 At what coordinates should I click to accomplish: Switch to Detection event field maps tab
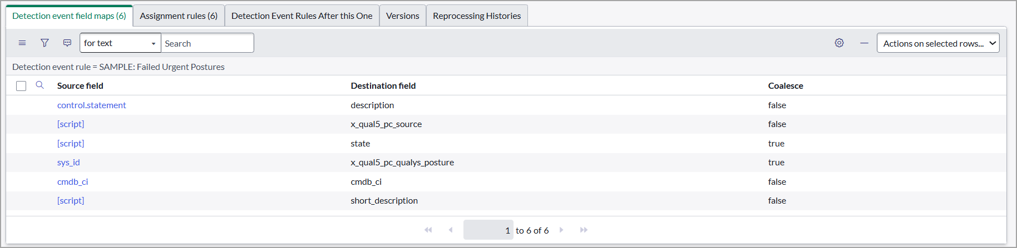pyautogui.click(x=69, y=16)
